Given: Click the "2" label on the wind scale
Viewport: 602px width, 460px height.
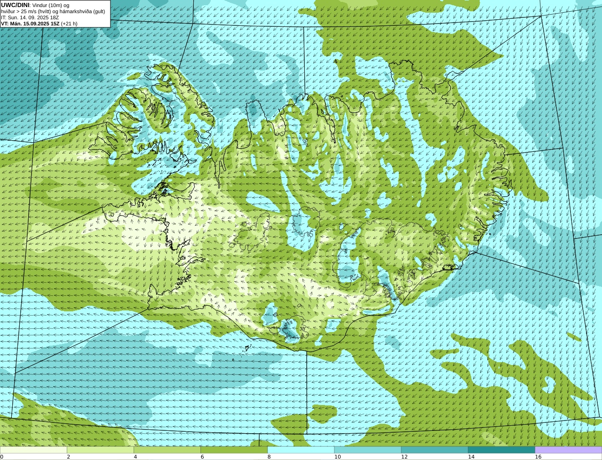Looking at the screenshot, I should pos(68,457).
